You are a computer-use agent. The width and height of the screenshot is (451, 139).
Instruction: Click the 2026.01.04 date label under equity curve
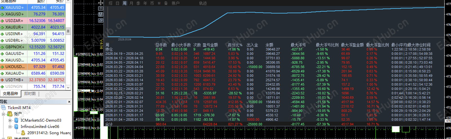(125, 39)
